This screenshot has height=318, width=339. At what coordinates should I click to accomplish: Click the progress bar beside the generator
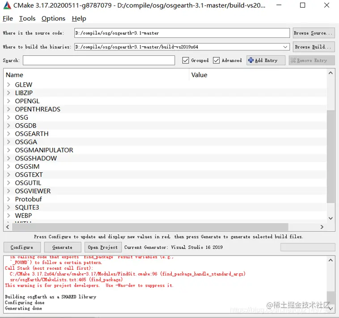[308, 247]
